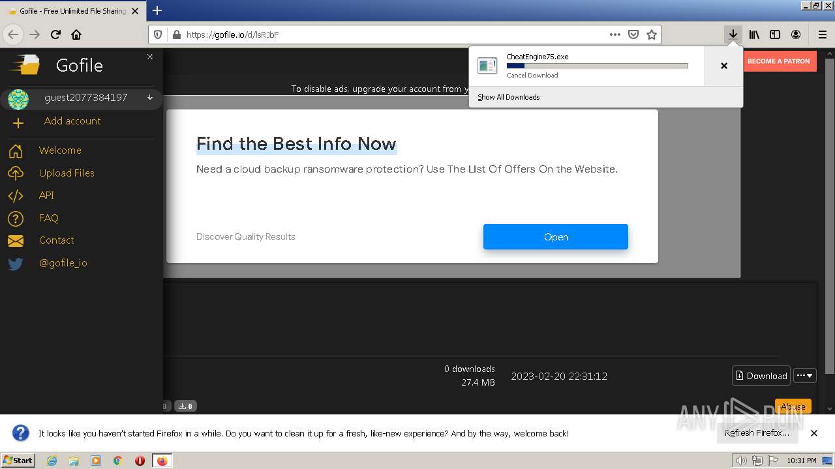Viewport: 835px width, 469px height.
Task: Open Chrome from the taskbar
Action: (x=118, y=461)
